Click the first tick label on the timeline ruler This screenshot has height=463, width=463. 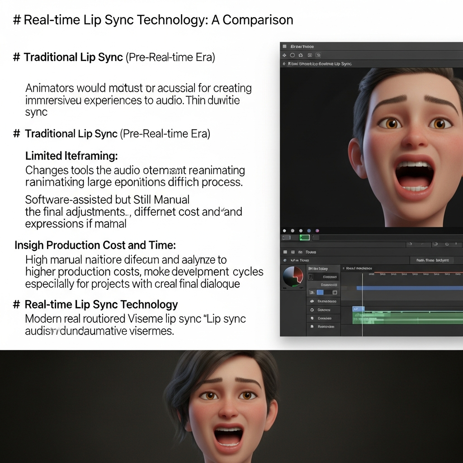[x=372, y=274]
